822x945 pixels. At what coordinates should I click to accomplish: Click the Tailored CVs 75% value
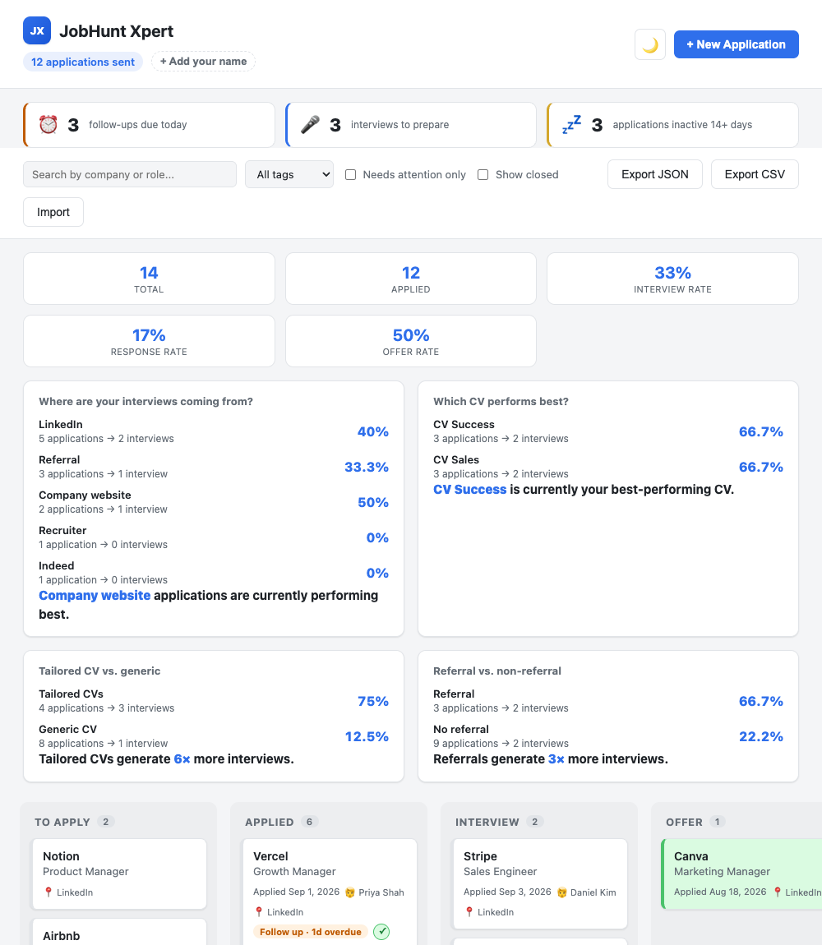click(372, 701)
